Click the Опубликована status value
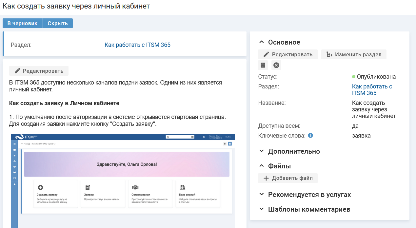Viewport: 416px width, 228px height. point(376,77)
